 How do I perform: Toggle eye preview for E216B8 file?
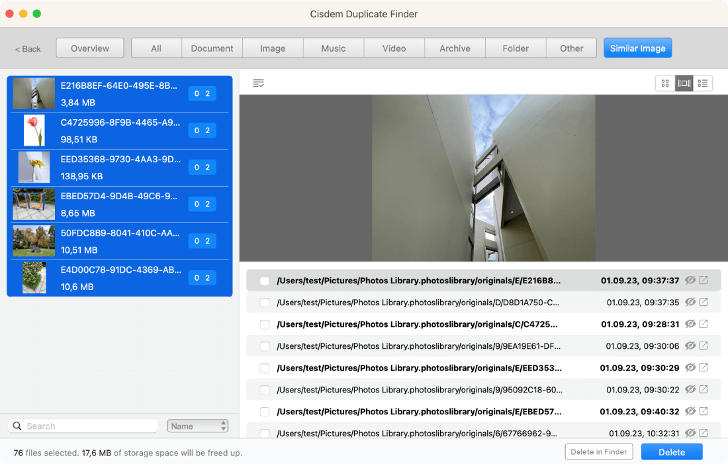[690, 281]
